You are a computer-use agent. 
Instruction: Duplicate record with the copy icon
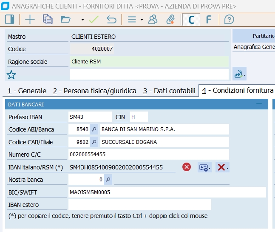[x=48, y=19]
